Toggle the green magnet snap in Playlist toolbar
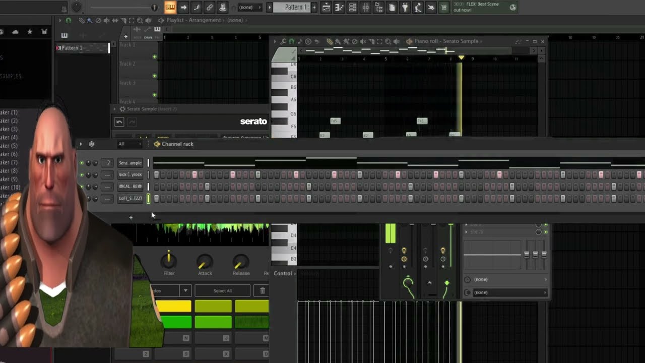The width and height of the screenshot is (645, 363). click(69, 20)
